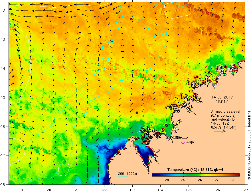Click the longitude axis label 124
This screenshot has height=193, width=251.
click(x=161, y=190)
